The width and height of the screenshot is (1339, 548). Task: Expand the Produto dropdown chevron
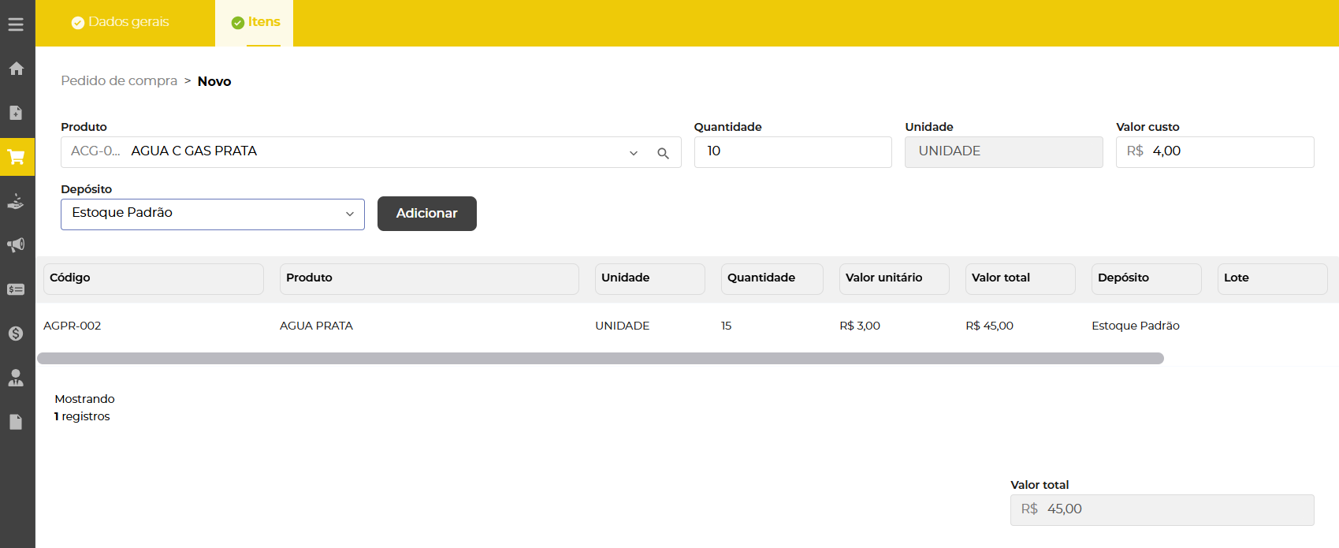click(x=633, y=153)
